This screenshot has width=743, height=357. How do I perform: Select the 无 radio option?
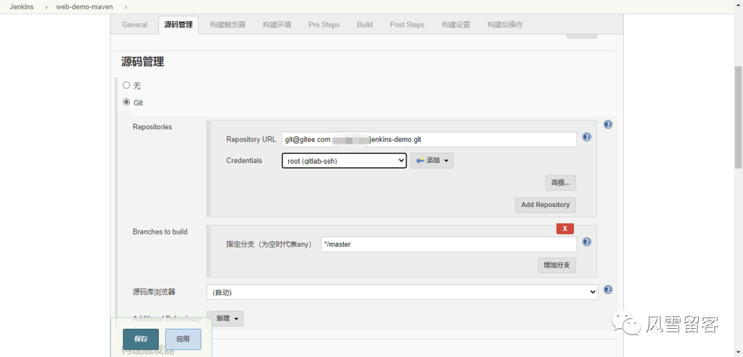[126, 85]
